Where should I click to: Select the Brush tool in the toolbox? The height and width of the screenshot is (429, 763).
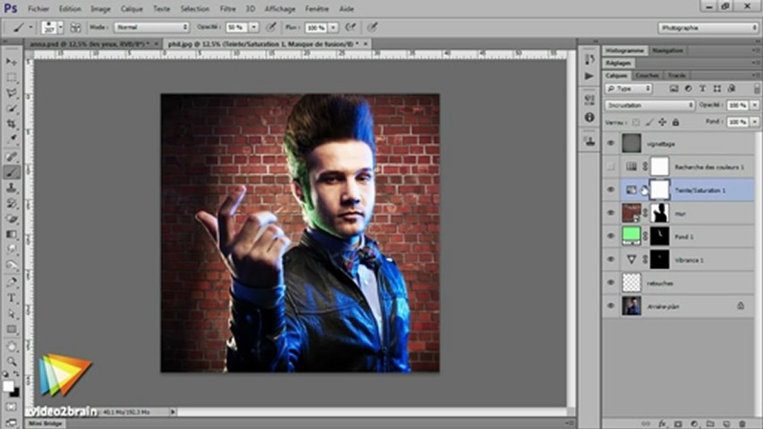(x=12, y=172)
